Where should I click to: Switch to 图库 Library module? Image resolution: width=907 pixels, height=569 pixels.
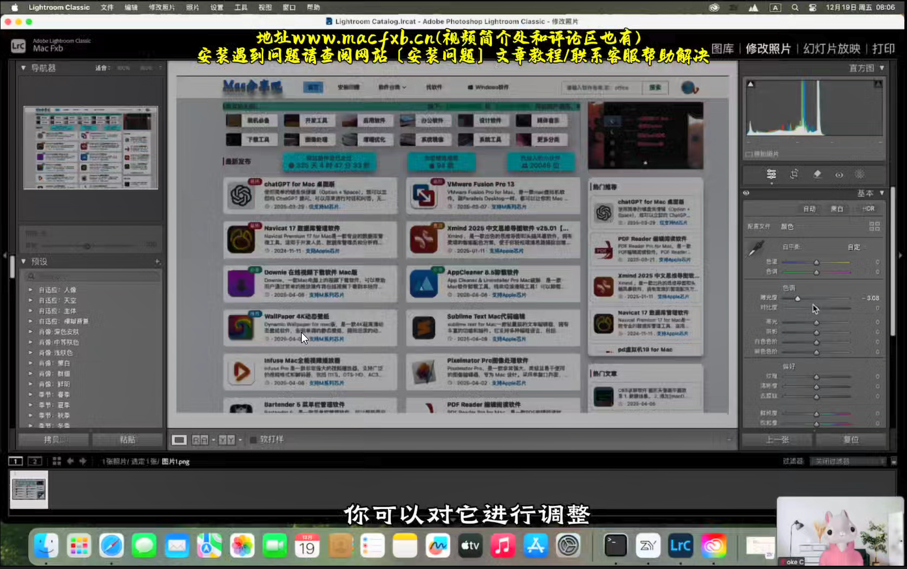[722, 49]
